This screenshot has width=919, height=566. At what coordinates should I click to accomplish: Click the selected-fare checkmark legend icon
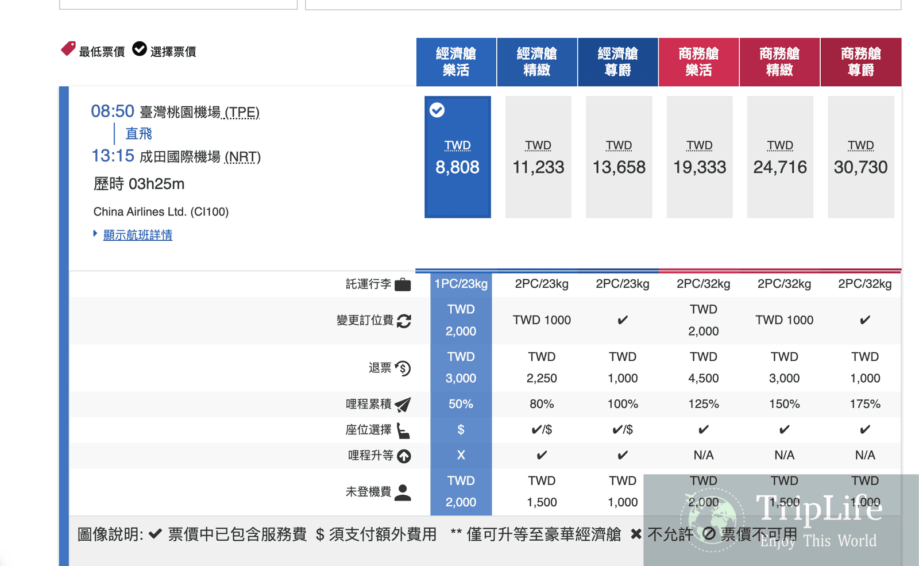click(x=140, y=49)
